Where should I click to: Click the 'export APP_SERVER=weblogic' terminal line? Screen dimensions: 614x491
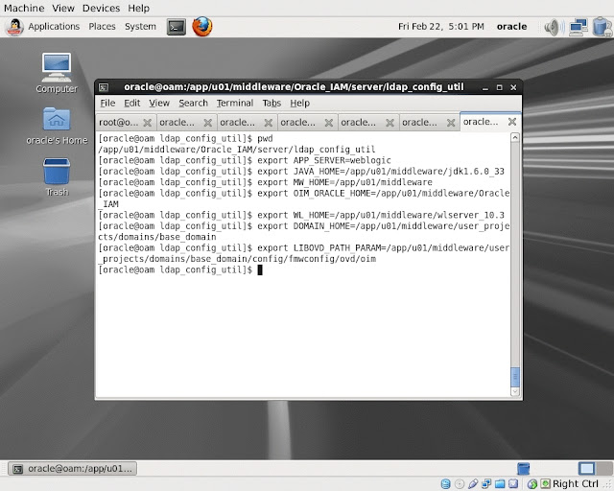(x=245, y=160)
